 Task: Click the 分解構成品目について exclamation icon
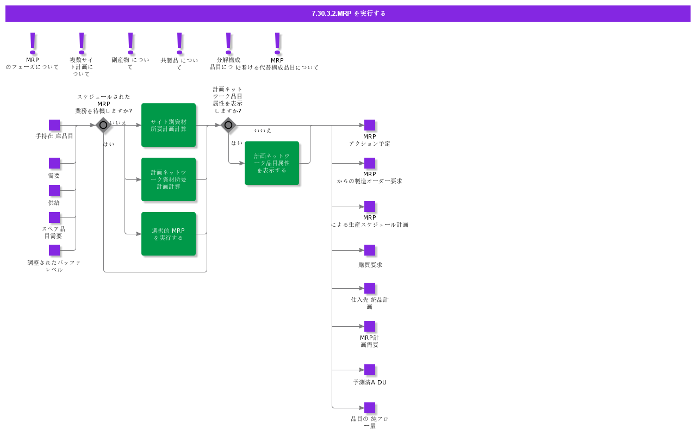(228, 43)
